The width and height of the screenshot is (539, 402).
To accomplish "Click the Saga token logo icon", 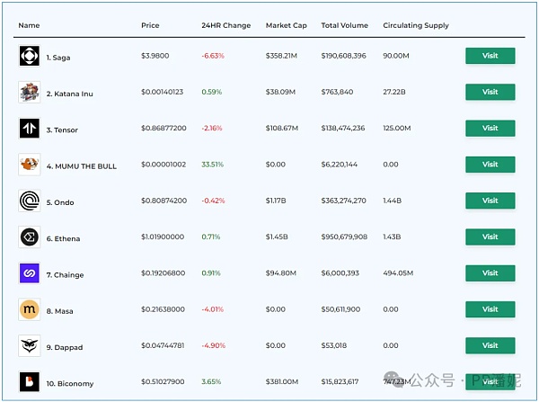I will (x=30, y=56).
